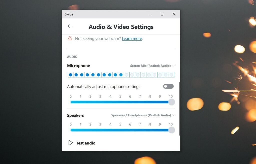Click the play icon beside Test audio

click(70, 143)
